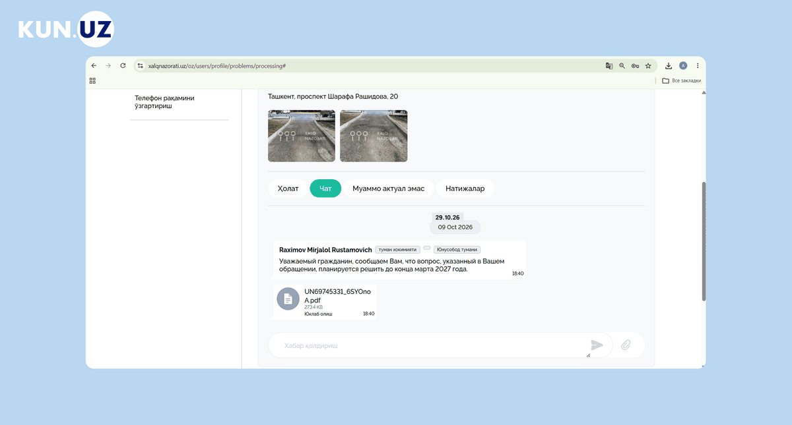The width and height of the screenshot is (792, 425).
Task: Open the browser three-dot menu
Action: coord(698,66)
